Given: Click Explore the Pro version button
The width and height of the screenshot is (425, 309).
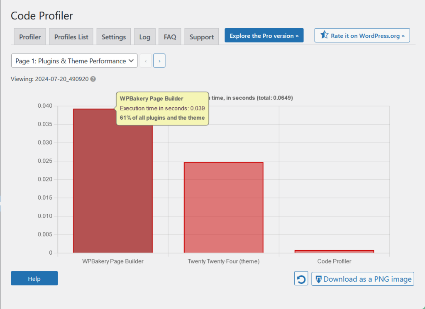Looking at the screenshot, I should [x=264, y=36].
